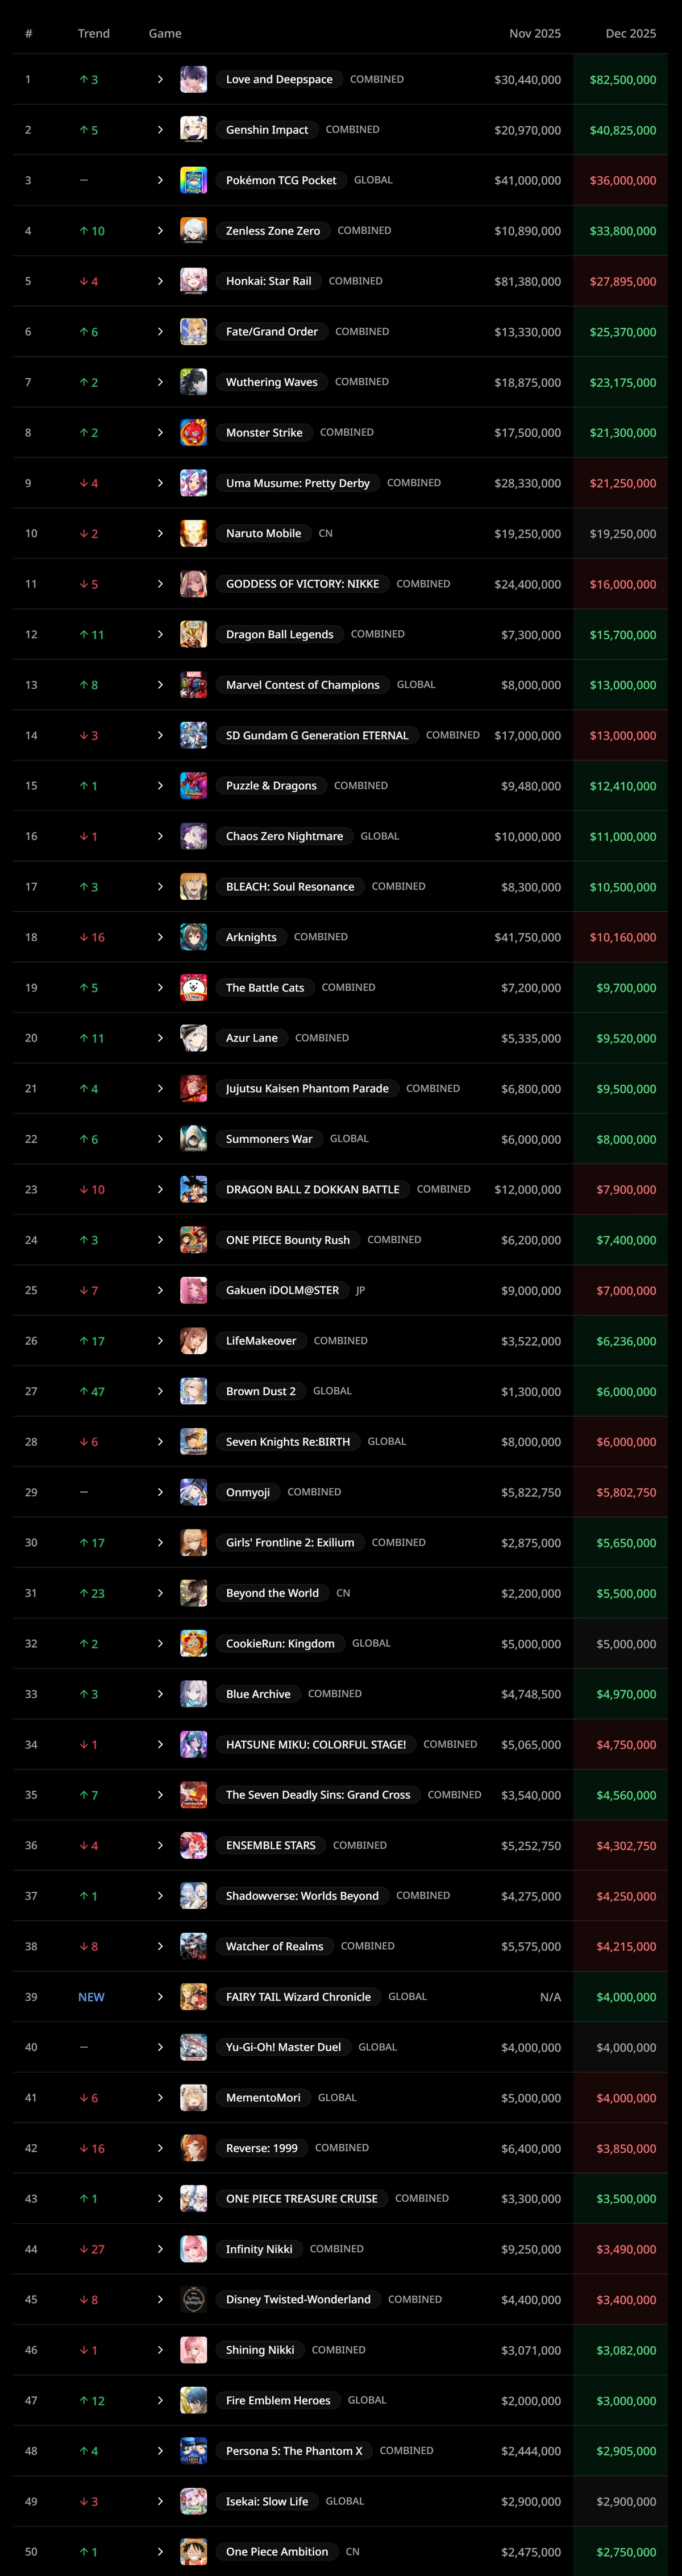The height and width of the screenshot is (2576, 682).
Task: Click the Love and Deepspace game icon
Action: click(194, 80)
